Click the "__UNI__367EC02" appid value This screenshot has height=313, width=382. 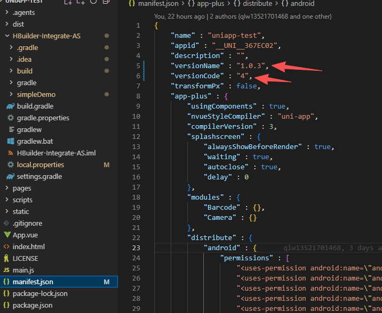coord(244,46)
